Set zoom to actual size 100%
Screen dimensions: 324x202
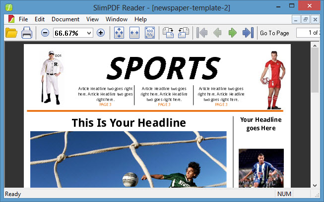tap(149, 33)
